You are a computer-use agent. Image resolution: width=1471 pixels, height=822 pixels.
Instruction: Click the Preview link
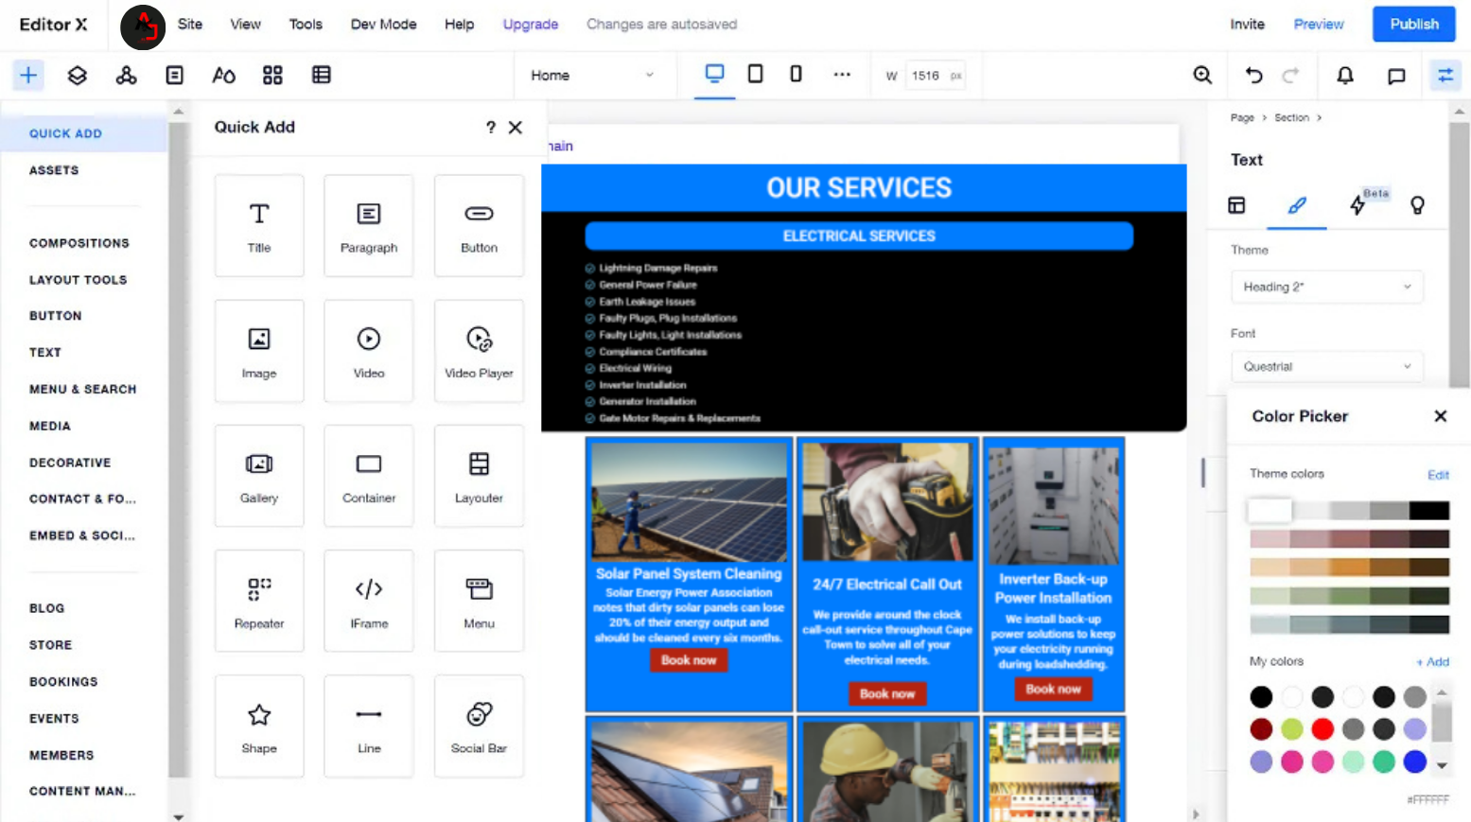coord(1318,25)
